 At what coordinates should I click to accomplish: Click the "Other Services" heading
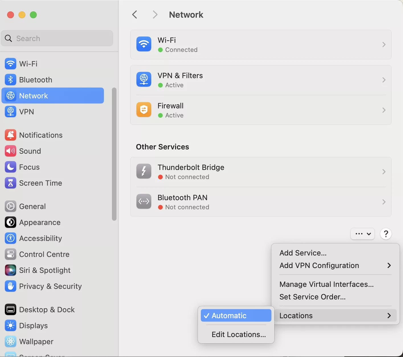pos(163,147)
